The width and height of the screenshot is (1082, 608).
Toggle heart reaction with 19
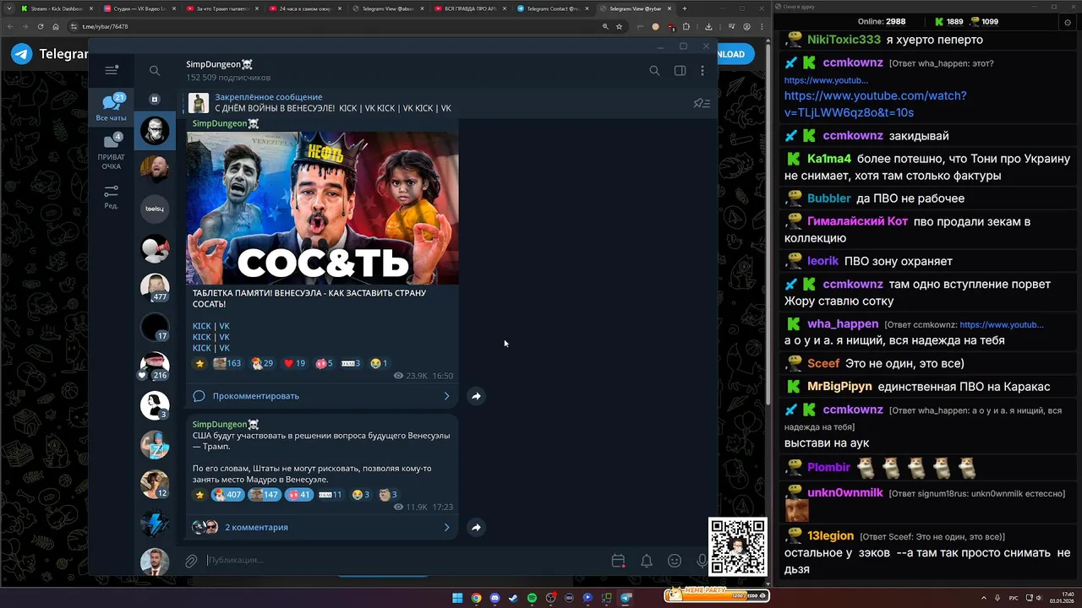pyautogui.click(x=294, y=363)
